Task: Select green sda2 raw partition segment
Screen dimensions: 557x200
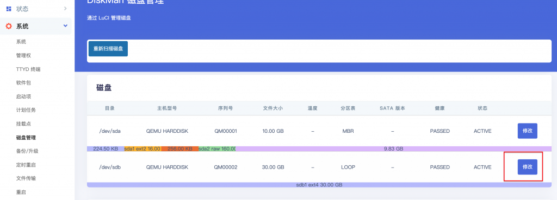Action: (x=217, y=149)
